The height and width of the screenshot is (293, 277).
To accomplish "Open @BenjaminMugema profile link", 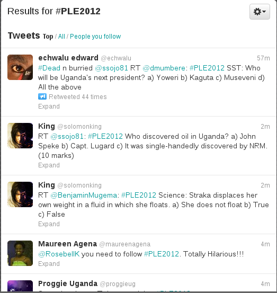I will pos(84,196).
